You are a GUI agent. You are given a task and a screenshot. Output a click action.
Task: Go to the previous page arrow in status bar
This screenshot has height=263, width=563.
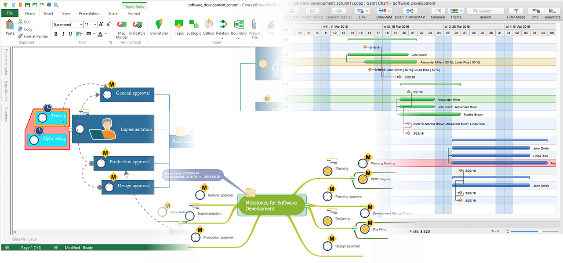[7, 248]
